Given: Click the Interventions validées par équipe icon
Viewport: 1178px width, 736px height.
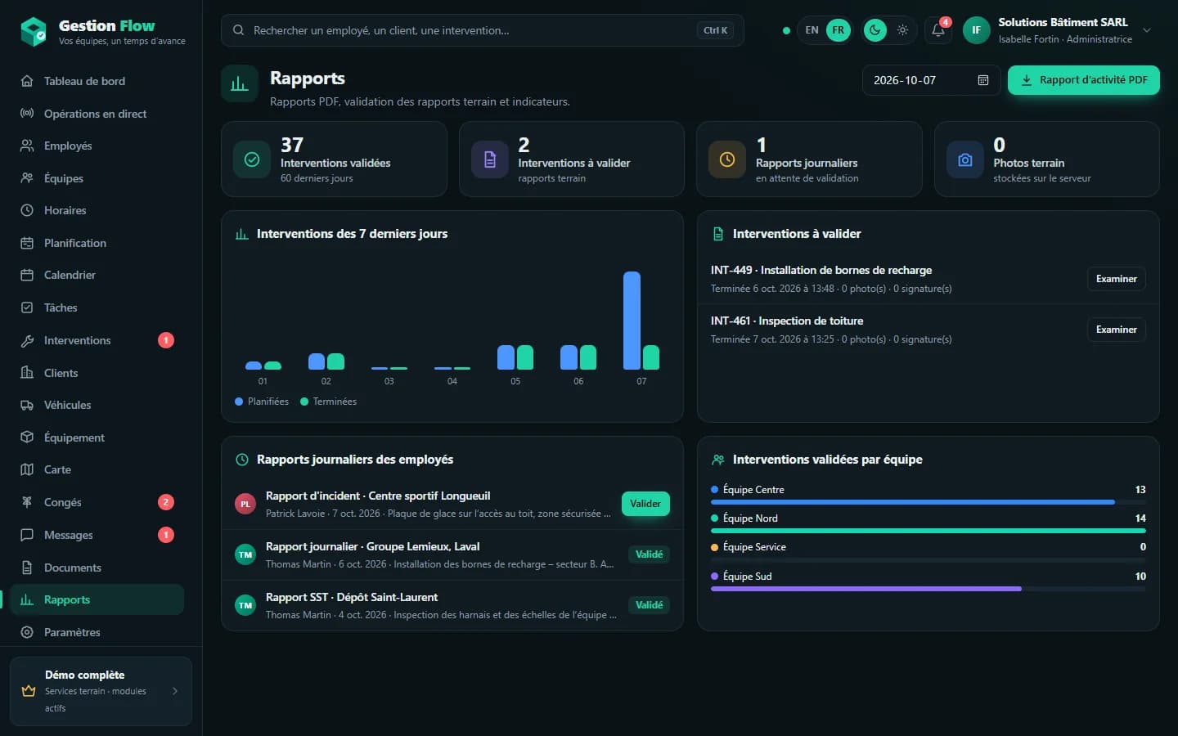Looking at the screenshot, I should click(x=718, y=460).
